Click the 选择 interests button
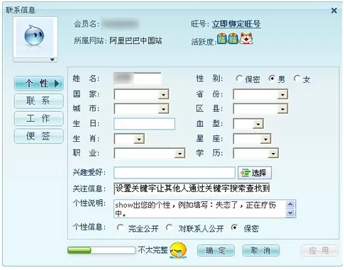344x270 pixels. 255,173
